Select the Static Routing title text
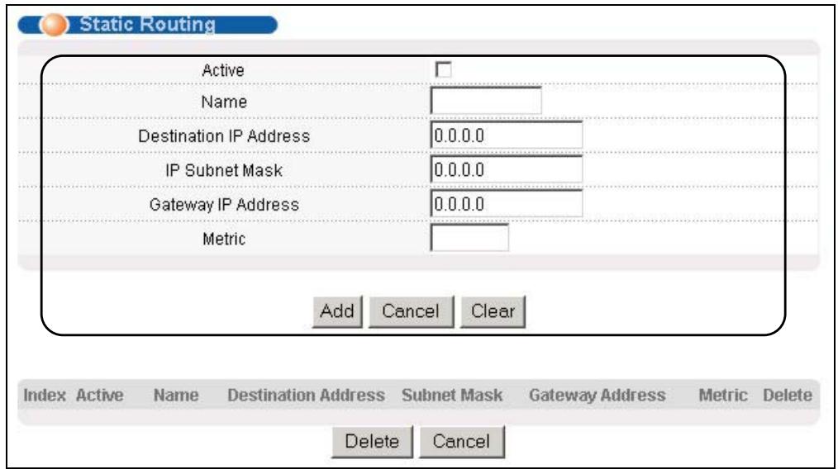 coord(147,24)
